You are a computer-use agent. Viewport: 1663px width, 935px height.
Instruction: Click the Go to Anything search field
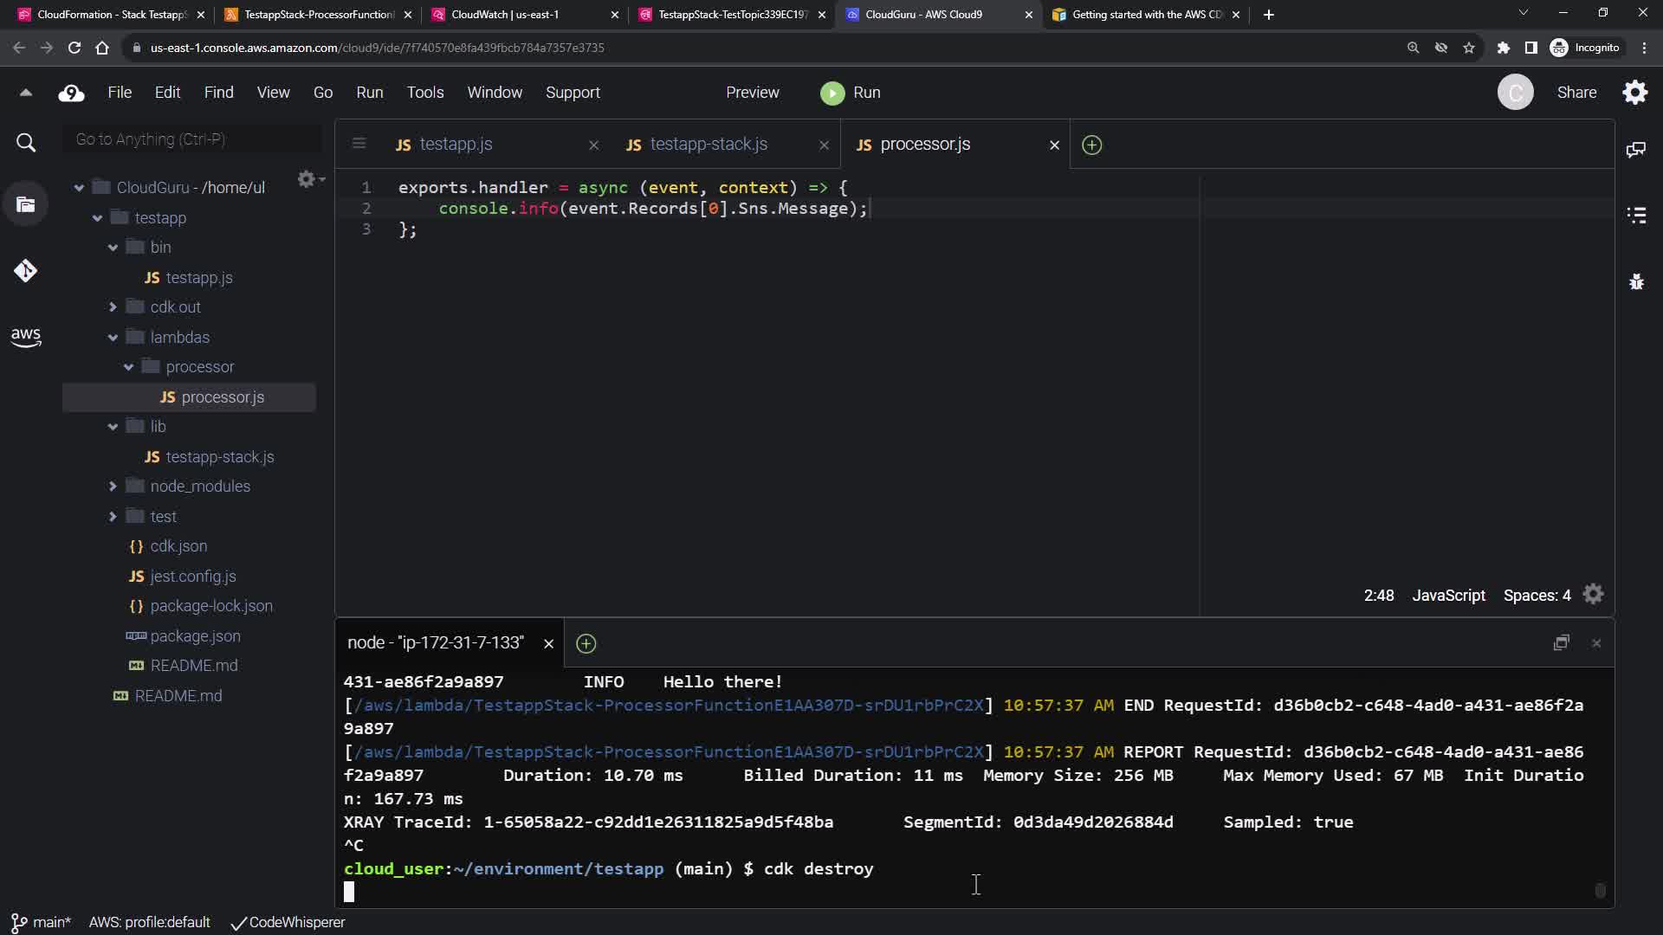point(192,139)
